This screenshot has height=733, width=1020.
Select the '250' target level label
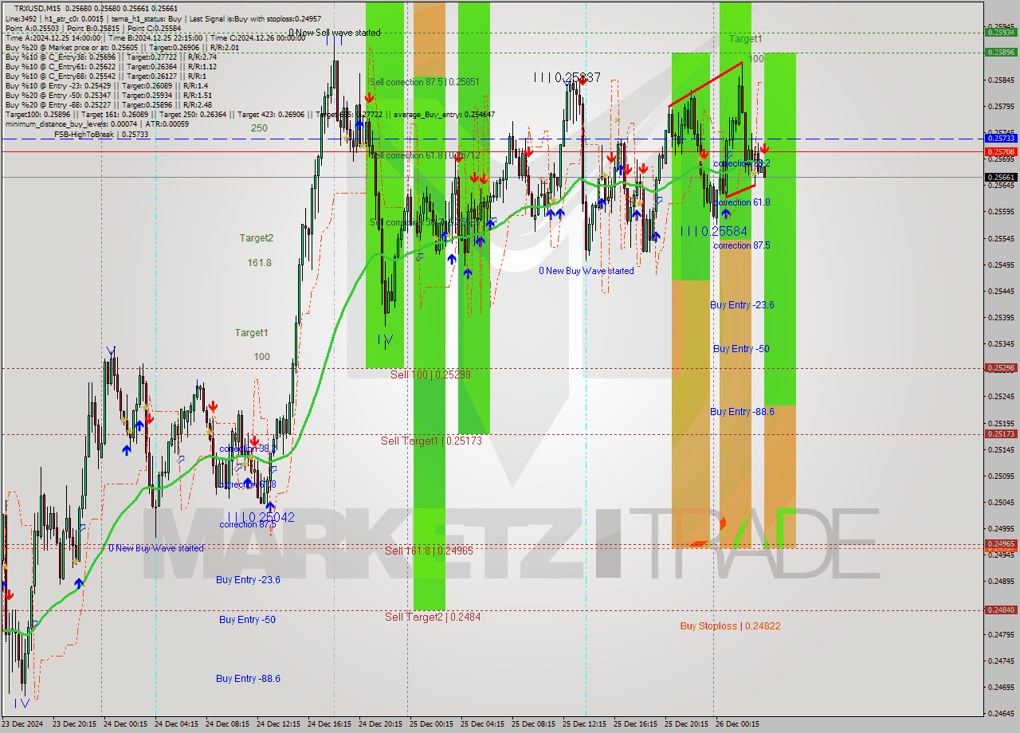[259, 127]
